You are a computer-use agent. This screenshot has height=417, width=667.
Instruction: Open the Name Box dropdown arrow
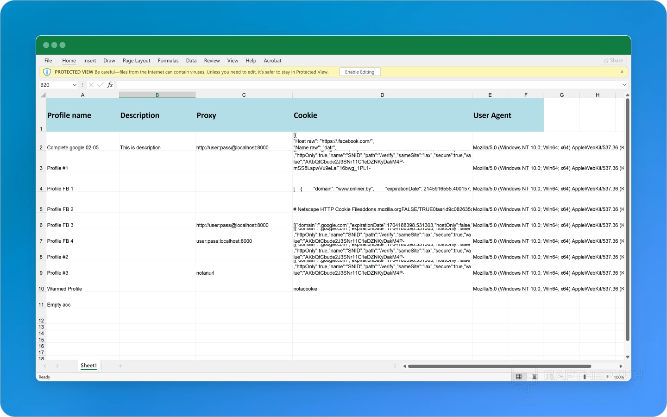click(74, 85)
